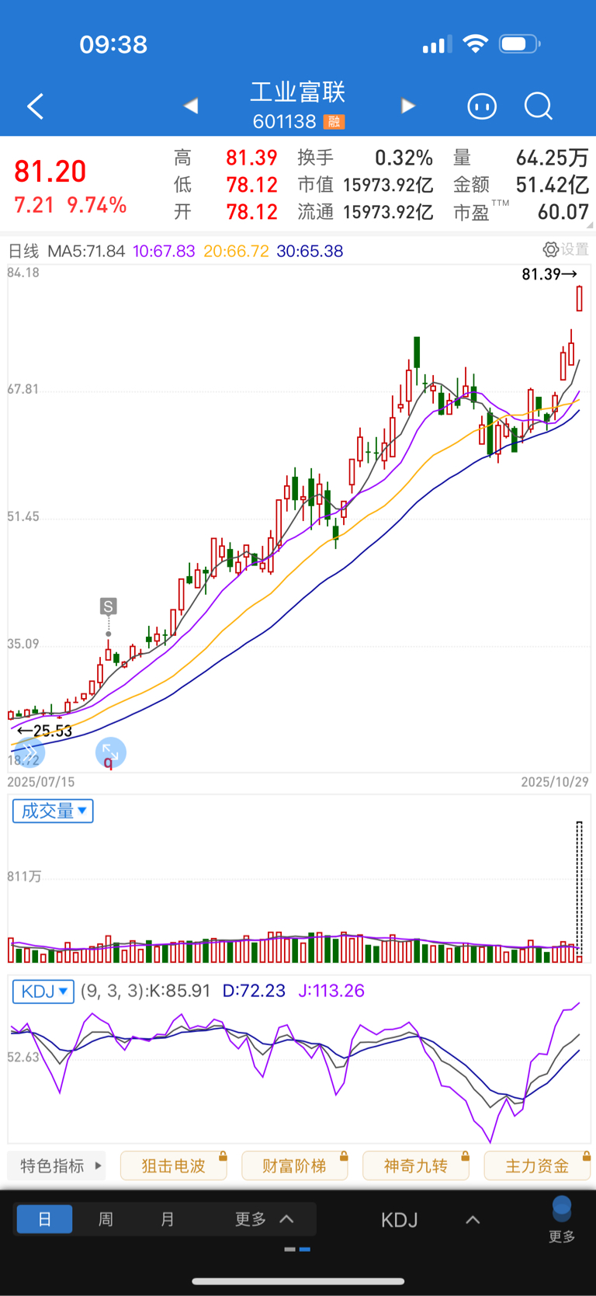Screen dimensions: 596x1296
Task: Open the locked 神奇九转 indicator
Action: click(x=416, y=1166)
